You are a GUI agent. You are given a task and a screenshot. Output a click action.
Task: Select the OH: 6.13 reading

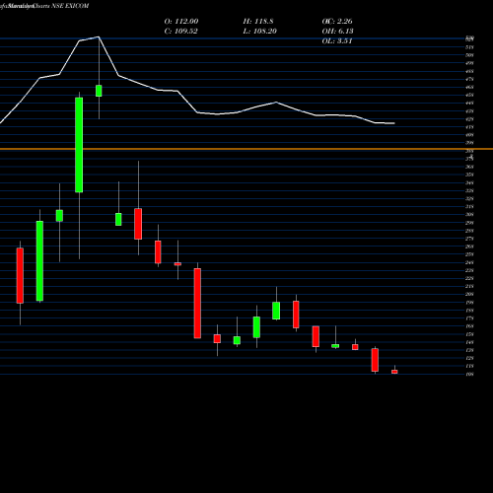pyautogui.click(x=337, y=32)
